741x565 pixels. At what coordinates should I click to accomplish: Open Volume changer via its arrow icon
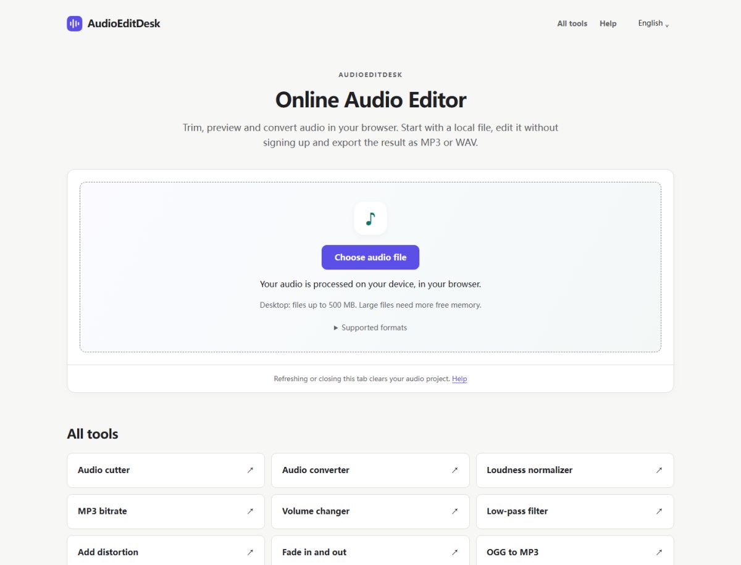point(454,511)
